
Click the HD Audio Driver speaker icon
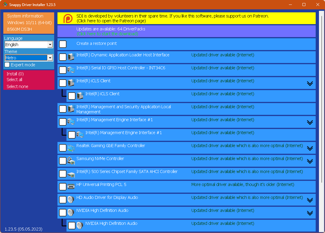coord(71,200)
